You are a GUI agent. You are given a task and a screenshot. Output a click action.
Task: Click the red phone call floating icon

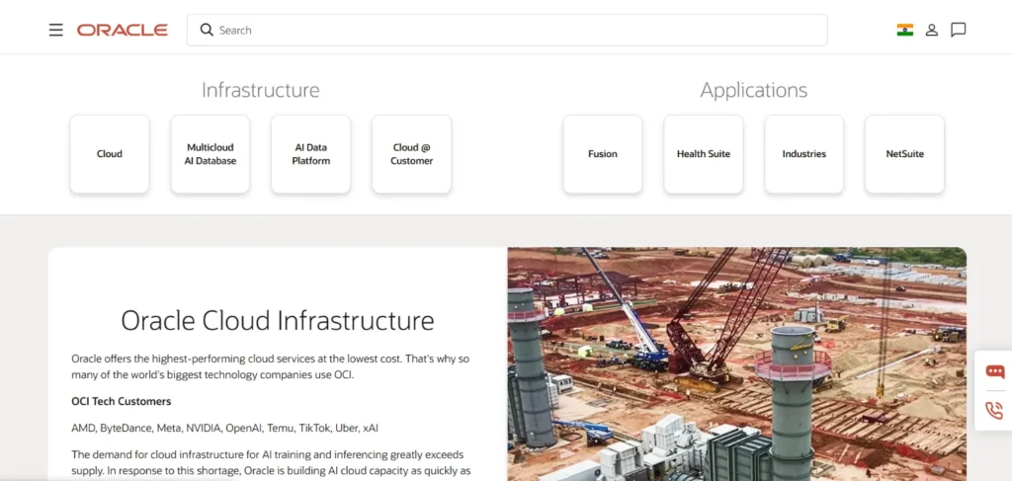tap(994, 410)
